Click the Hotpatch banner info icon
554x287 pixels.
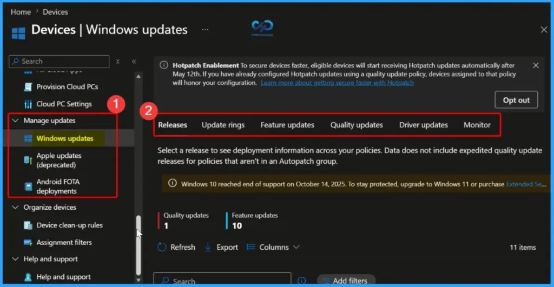point(163,65)
